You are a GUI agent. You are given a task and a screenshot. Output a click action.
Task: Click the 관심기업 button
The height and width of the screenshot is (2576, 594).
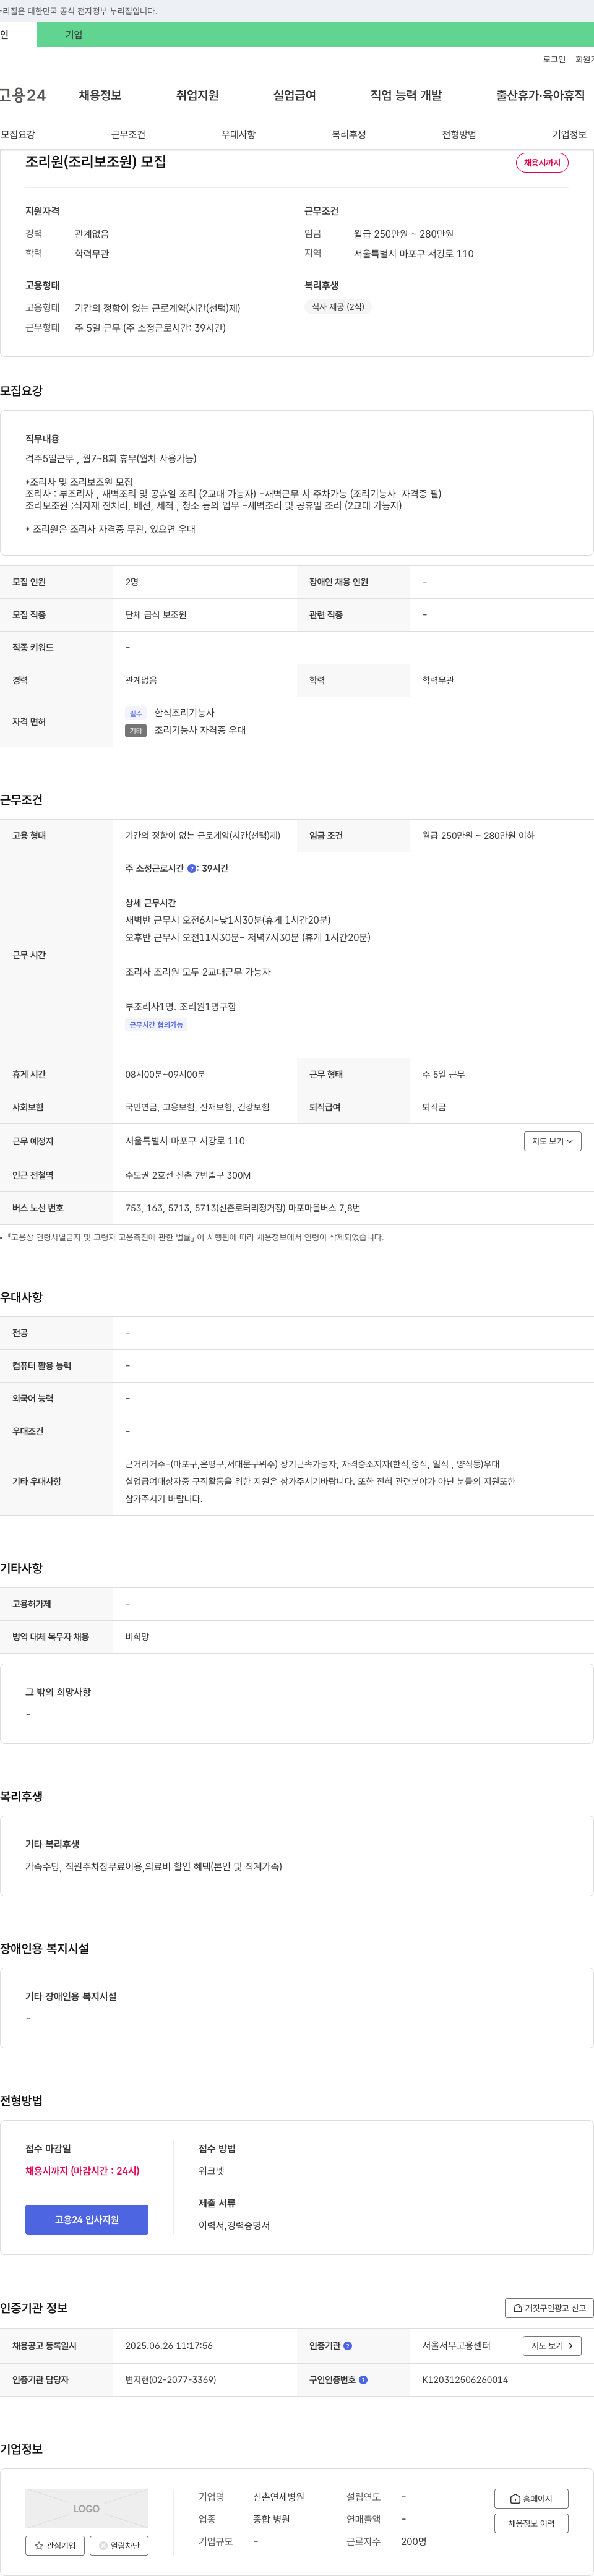click(55, 2545)
